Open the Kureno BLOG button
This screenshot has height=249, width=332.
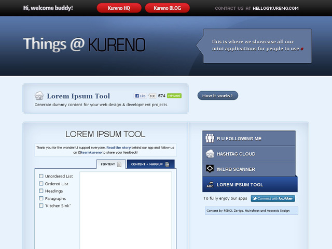point(167,8)
